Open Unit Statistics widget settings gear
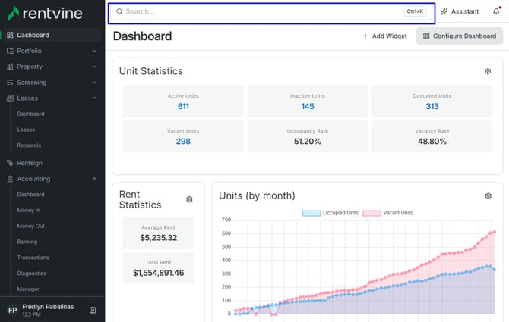Image resolution: width=509 pixels, height=322 pixels. [x=488, y=71]
